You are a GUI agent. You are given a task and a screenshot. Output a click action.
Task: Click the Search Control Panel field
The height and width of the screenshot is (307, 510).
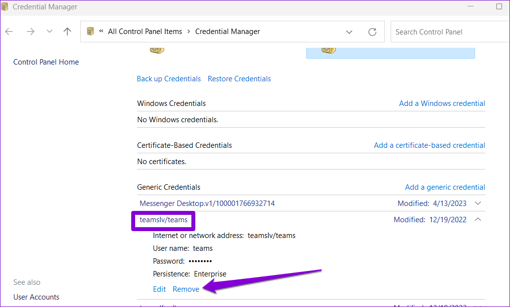point(450,32)
